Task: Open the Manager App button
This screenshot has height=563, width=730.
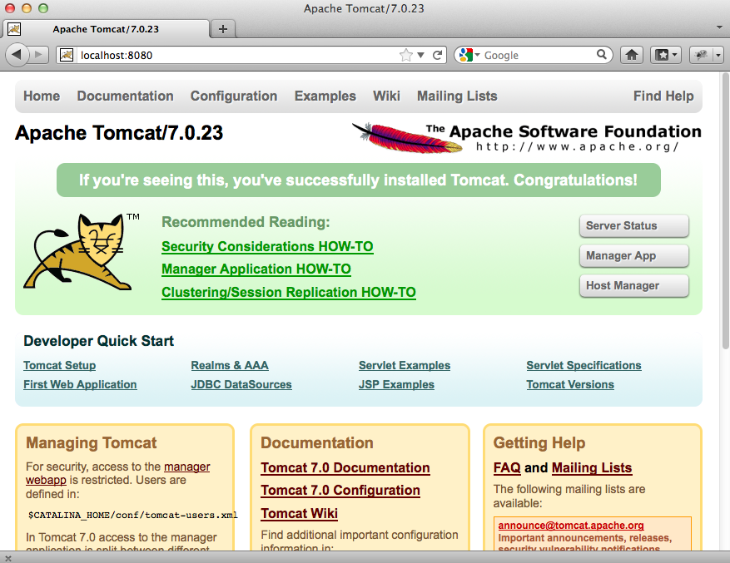Action: pyautogui.click(x=633, y=256)
